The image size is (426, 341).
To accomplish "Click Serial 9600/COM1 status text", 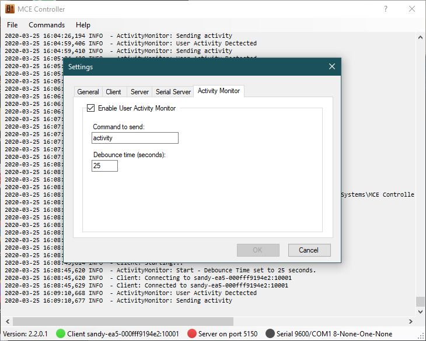I will coord(334,333).
